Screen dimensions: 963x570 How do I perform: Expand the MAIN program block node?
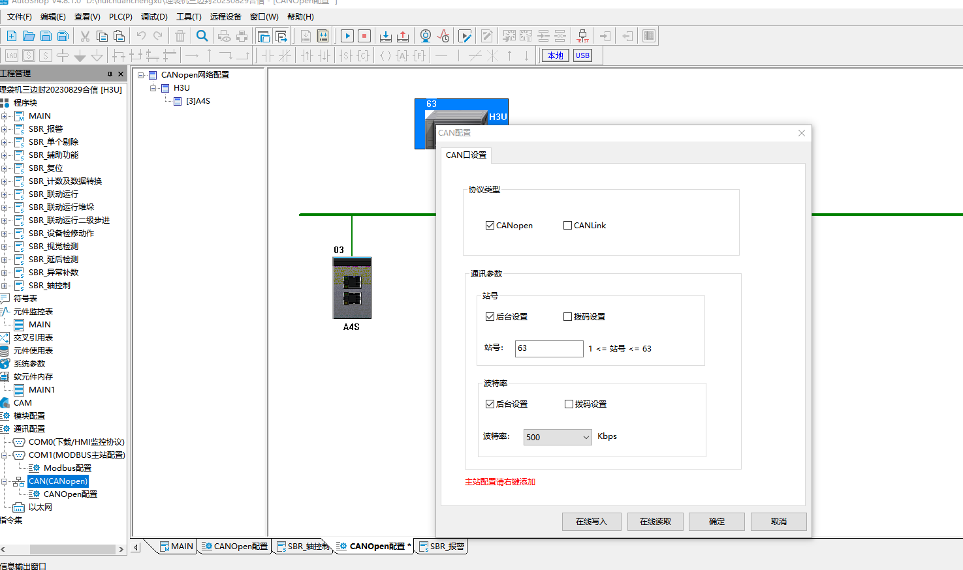[4, 116]
